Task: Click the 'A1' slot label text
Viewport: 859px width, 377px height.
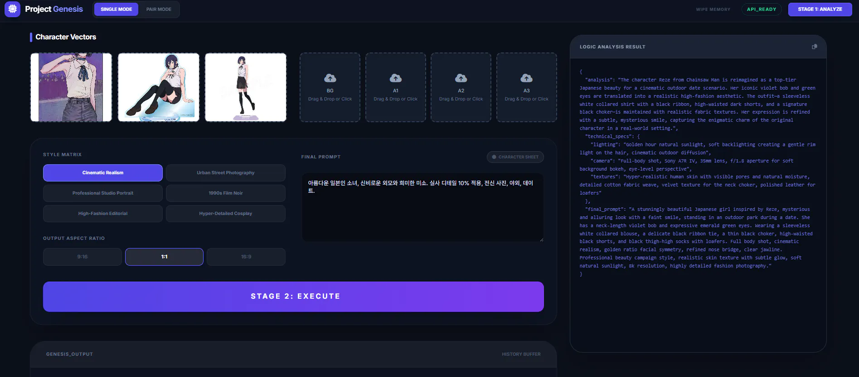Action: point(396,91)
